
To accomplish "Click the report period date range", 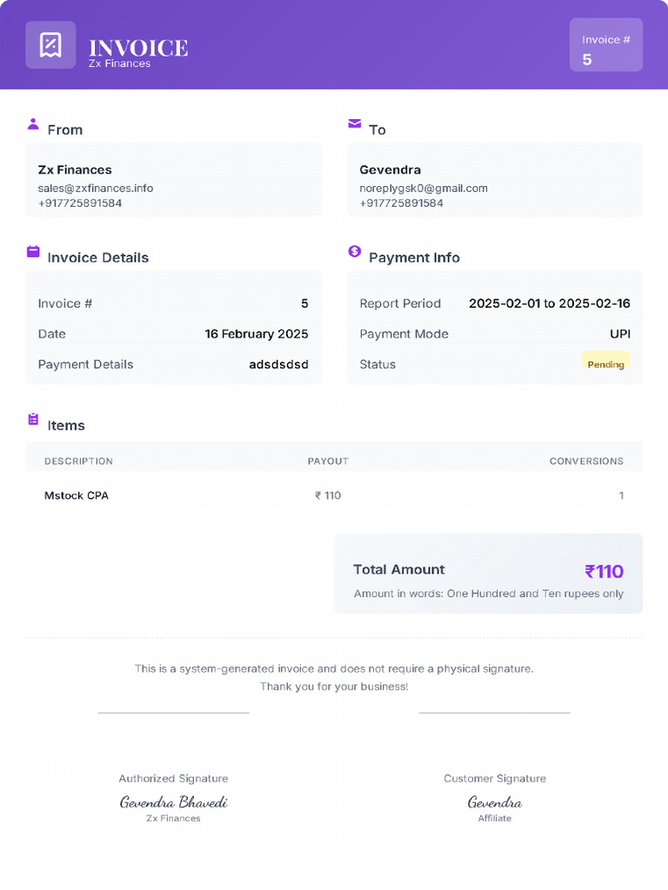I will 549,303.
